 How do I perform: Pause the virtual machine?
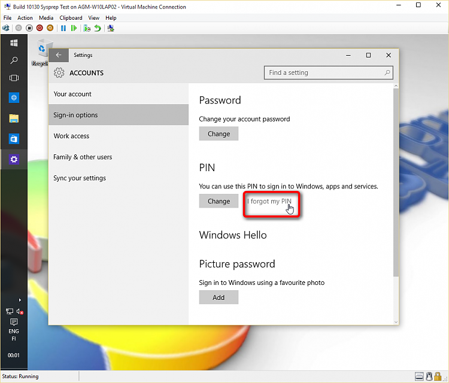[63, 28]
